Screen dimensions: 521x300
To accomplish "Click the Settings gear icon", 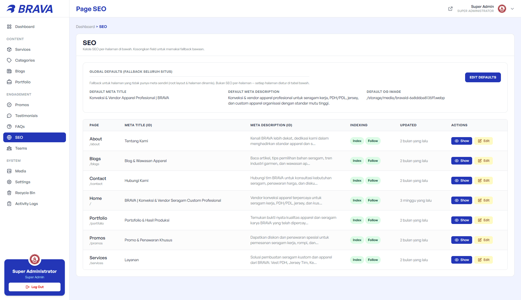I will tap(9, 182).
